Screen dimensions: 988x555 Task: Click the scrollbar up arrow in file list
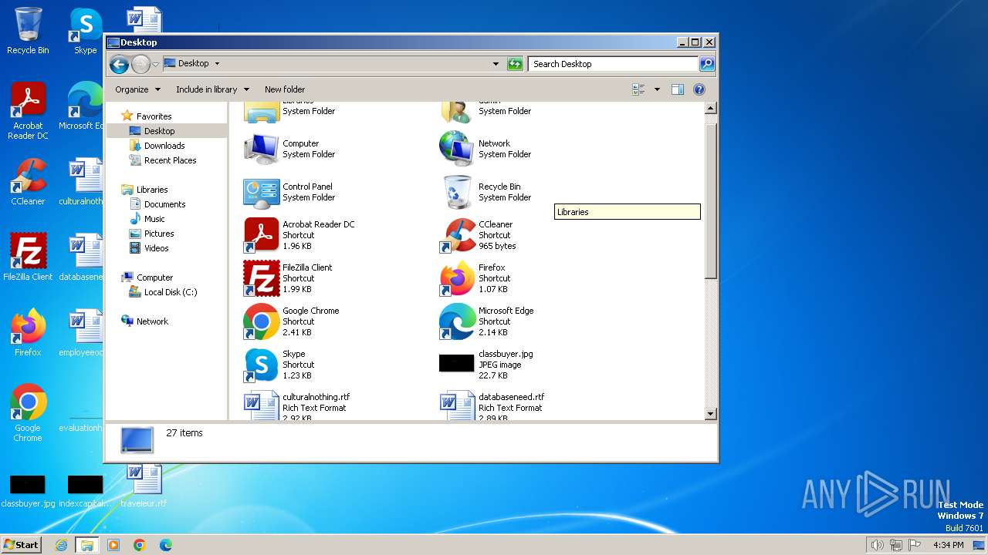pyautogui.click(x=711, y=109)
